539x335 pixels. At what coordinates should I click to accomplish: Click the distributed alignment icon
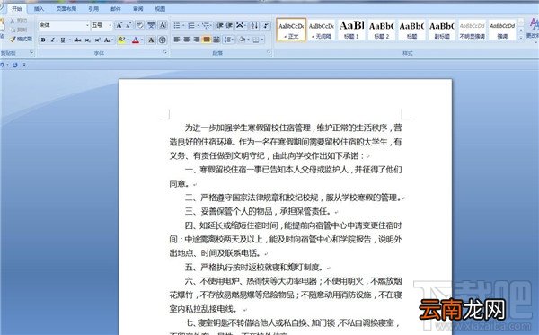tap(216, 40)
